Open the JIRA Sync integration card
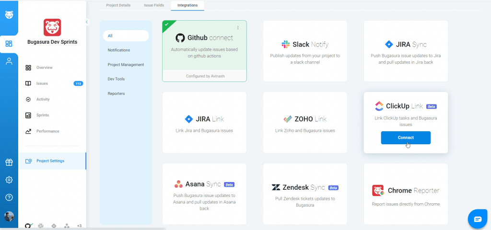Screen dimensions: 491x230 [406, 51]
